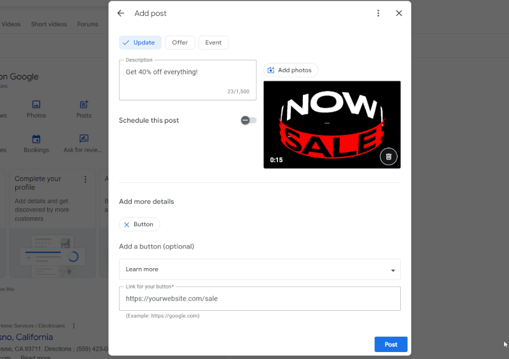
Task: Toggle the Schedule this post switch
Action: tap(248, 121)
